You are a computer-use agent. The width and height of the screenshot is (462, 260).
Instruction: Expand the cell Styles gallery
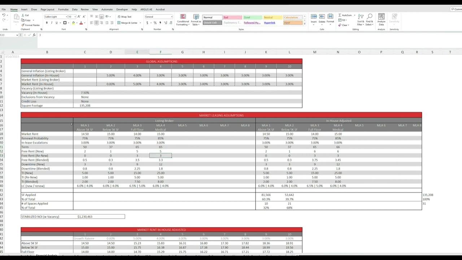305,24
